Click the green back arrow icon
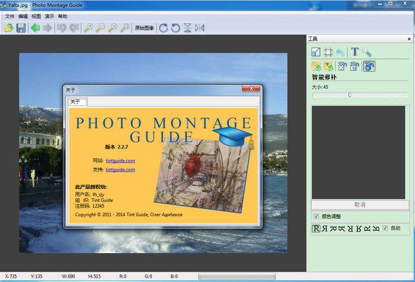 tap(36, 28)
